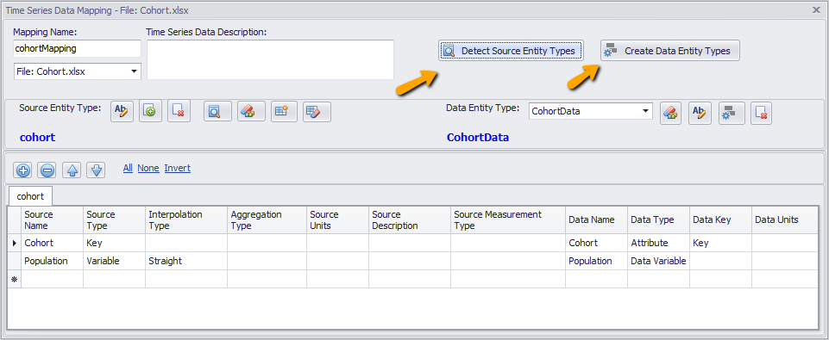Click into the Mapping Name field

point(77,48)
